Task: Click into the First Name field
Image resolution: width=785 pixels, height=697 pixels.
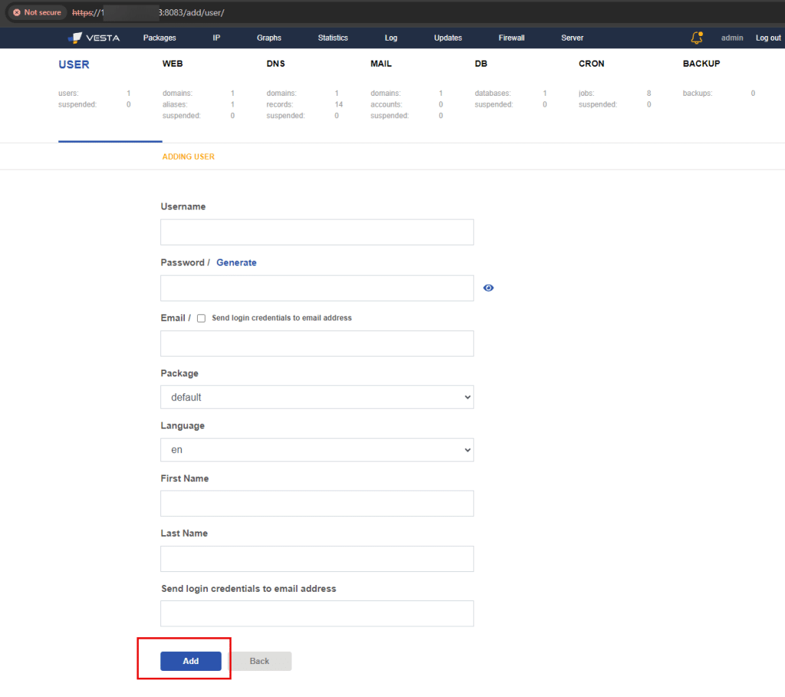Action: (317, 504)
